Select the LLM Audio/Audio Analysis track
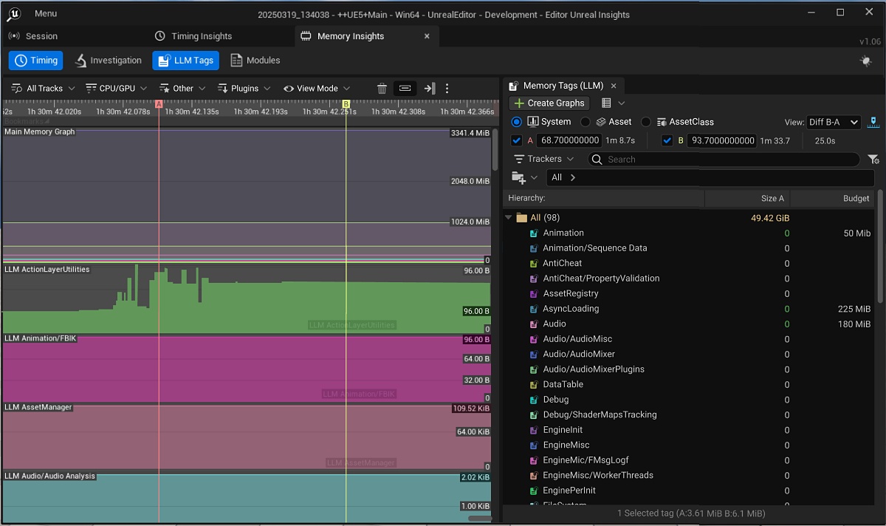 point(50,476)
